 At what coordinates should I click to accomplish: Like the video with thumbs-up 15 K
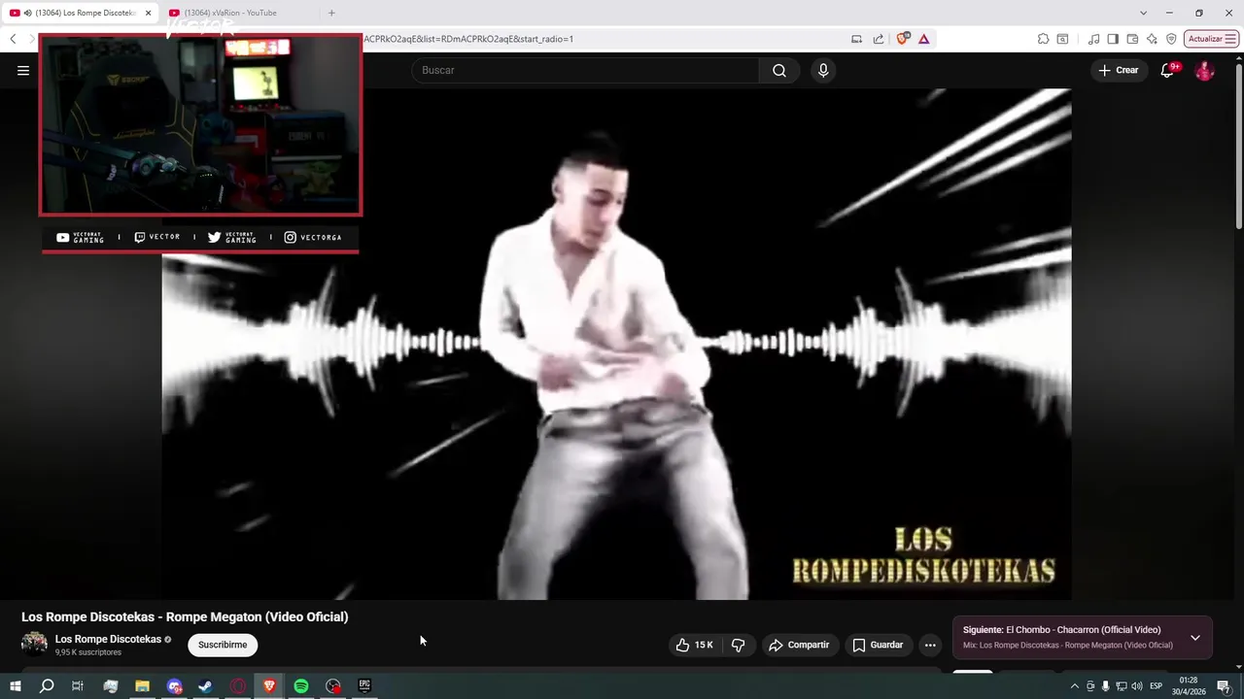694,645
